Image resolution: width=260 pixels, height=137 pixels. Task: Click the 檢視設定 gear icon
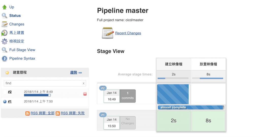pos(4,41)
